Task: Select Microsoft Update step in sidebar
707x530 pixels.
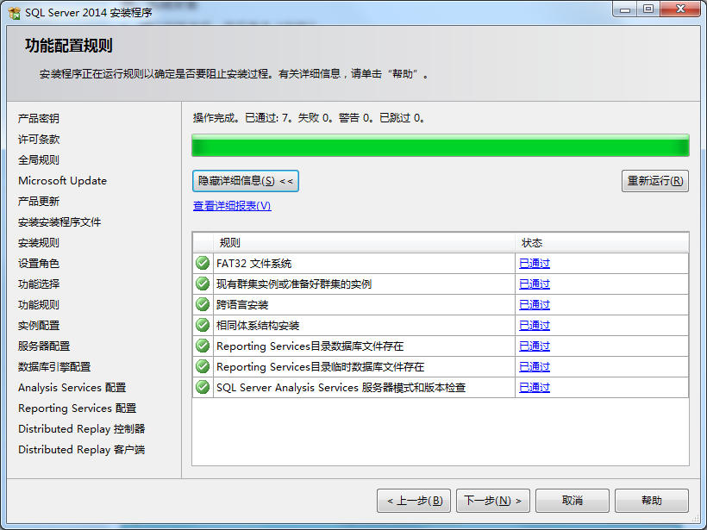Action: point(62,181)
